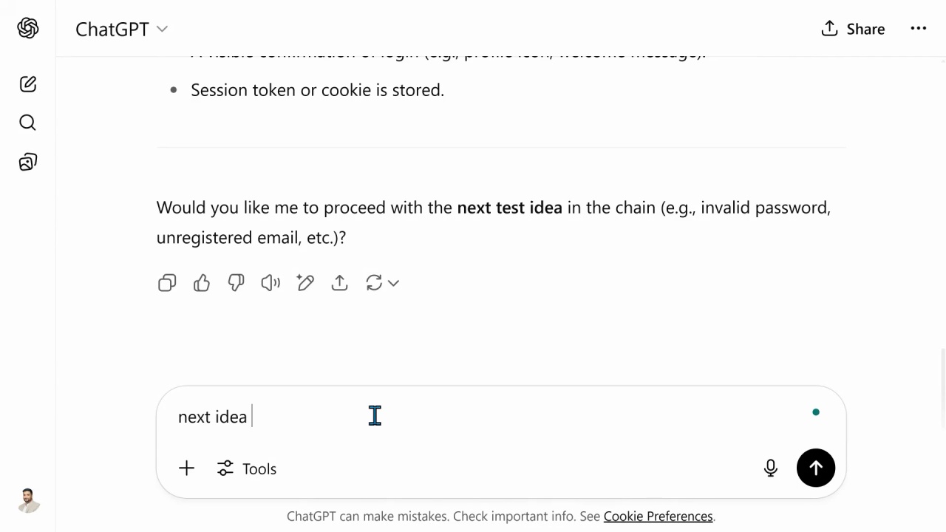
Task: Start a new chat with pencil icon
Action: click(x=28, y=84)
